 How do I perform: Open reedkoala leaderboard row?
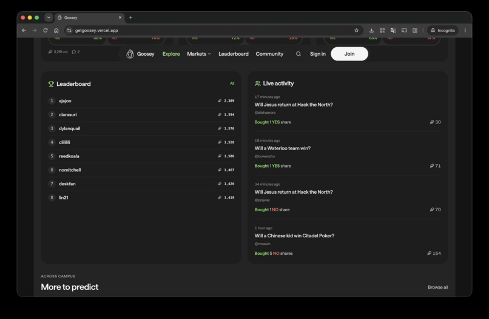pyautogui.click(x=141, y=156)
